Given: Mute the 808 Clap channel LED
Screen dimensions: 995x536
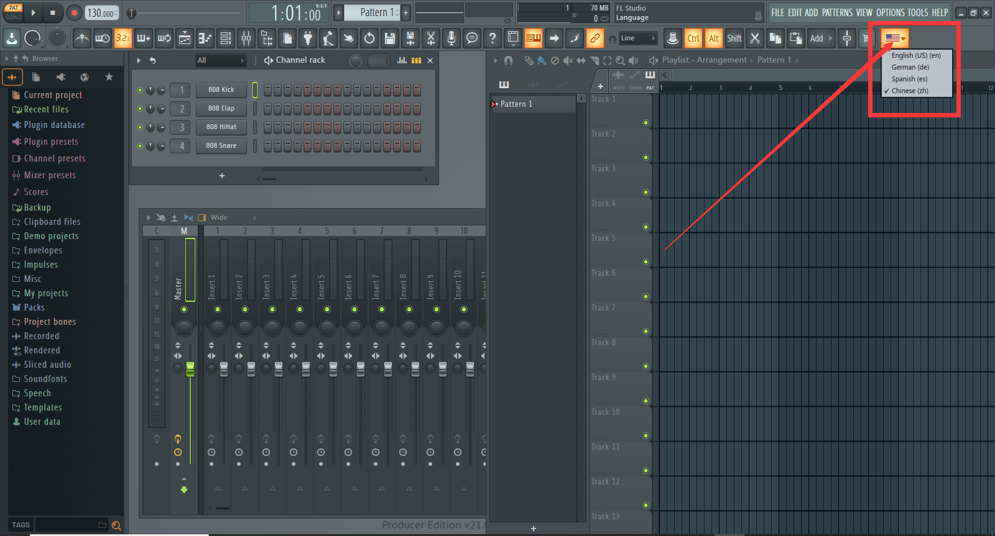Looking at the screenshot, I should (x=140, y=109).
